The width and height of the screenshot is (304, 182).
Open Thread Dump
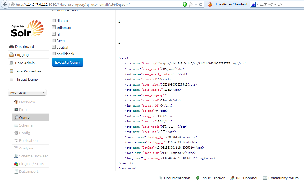(26, 79)
